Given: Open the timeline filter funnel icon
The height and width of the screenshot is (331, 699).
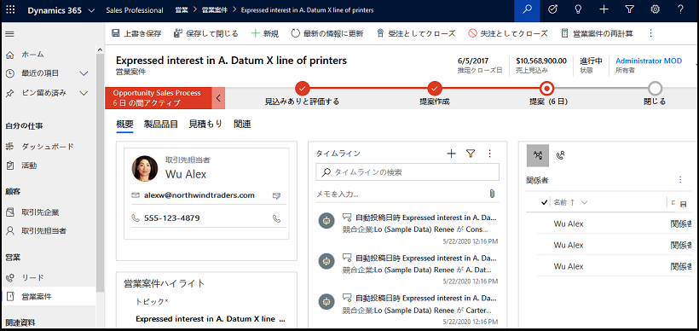Looking at the screenshot, I should [x=471, y=154].
